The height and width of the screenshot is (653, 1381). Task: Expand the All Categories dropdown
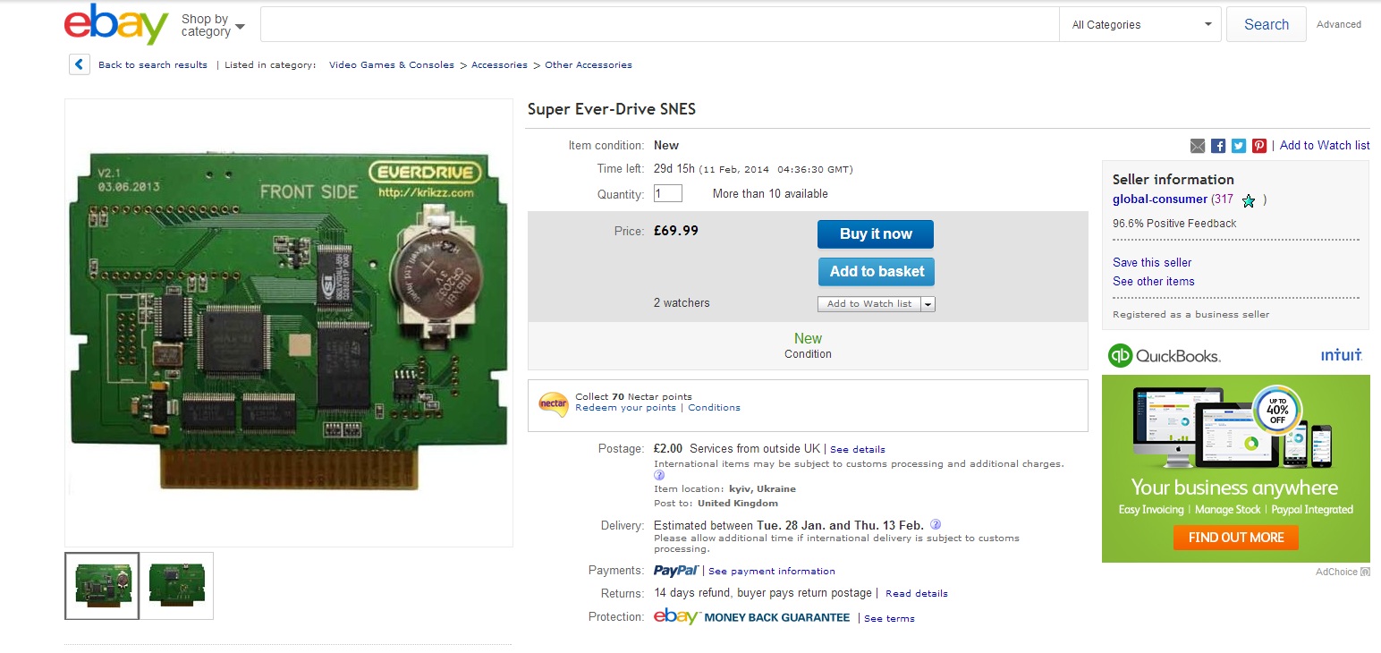point(1140,25)
